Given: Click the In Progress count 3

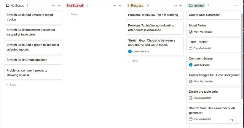Looking at the screenshot, I should pos(148,6).
